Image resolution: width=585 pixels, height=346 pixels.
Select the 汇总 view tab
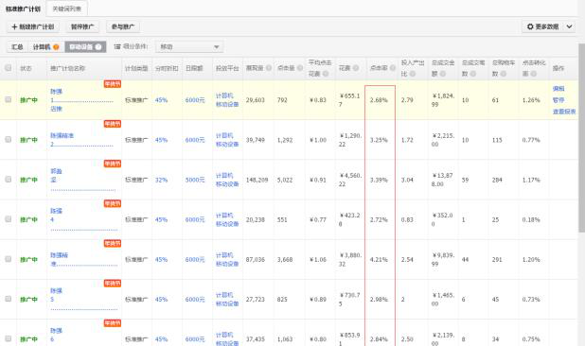point(17,47)
